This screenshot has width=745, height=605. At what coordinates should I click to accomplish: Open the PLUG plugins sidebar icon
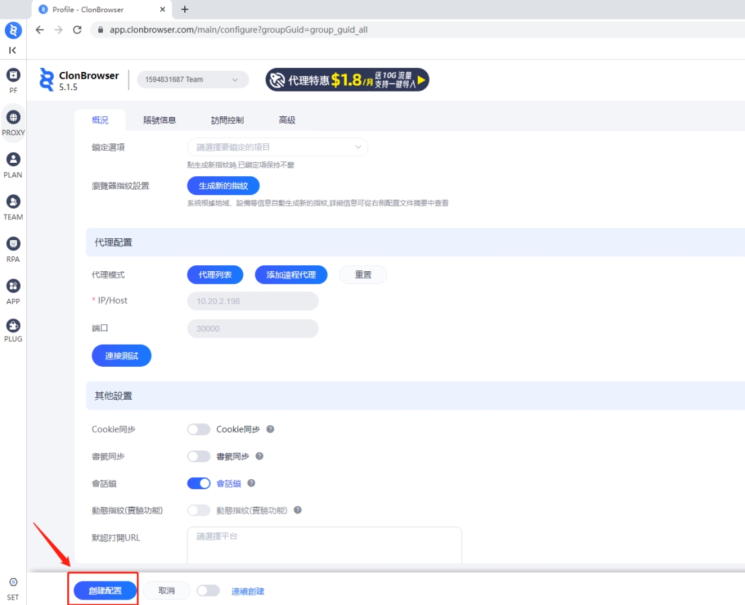tap(13, 326)
